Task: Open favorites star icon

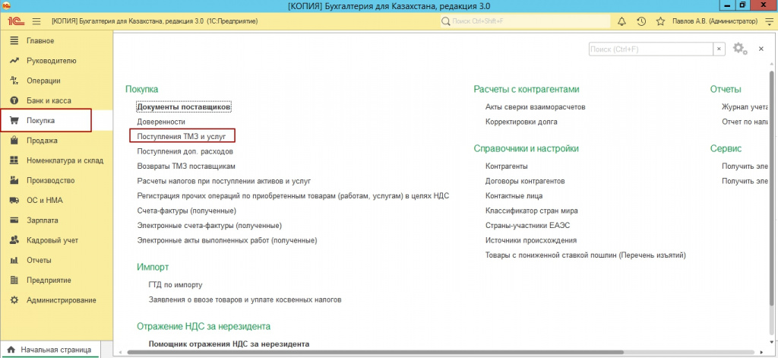Action: (x=660, y=21)
